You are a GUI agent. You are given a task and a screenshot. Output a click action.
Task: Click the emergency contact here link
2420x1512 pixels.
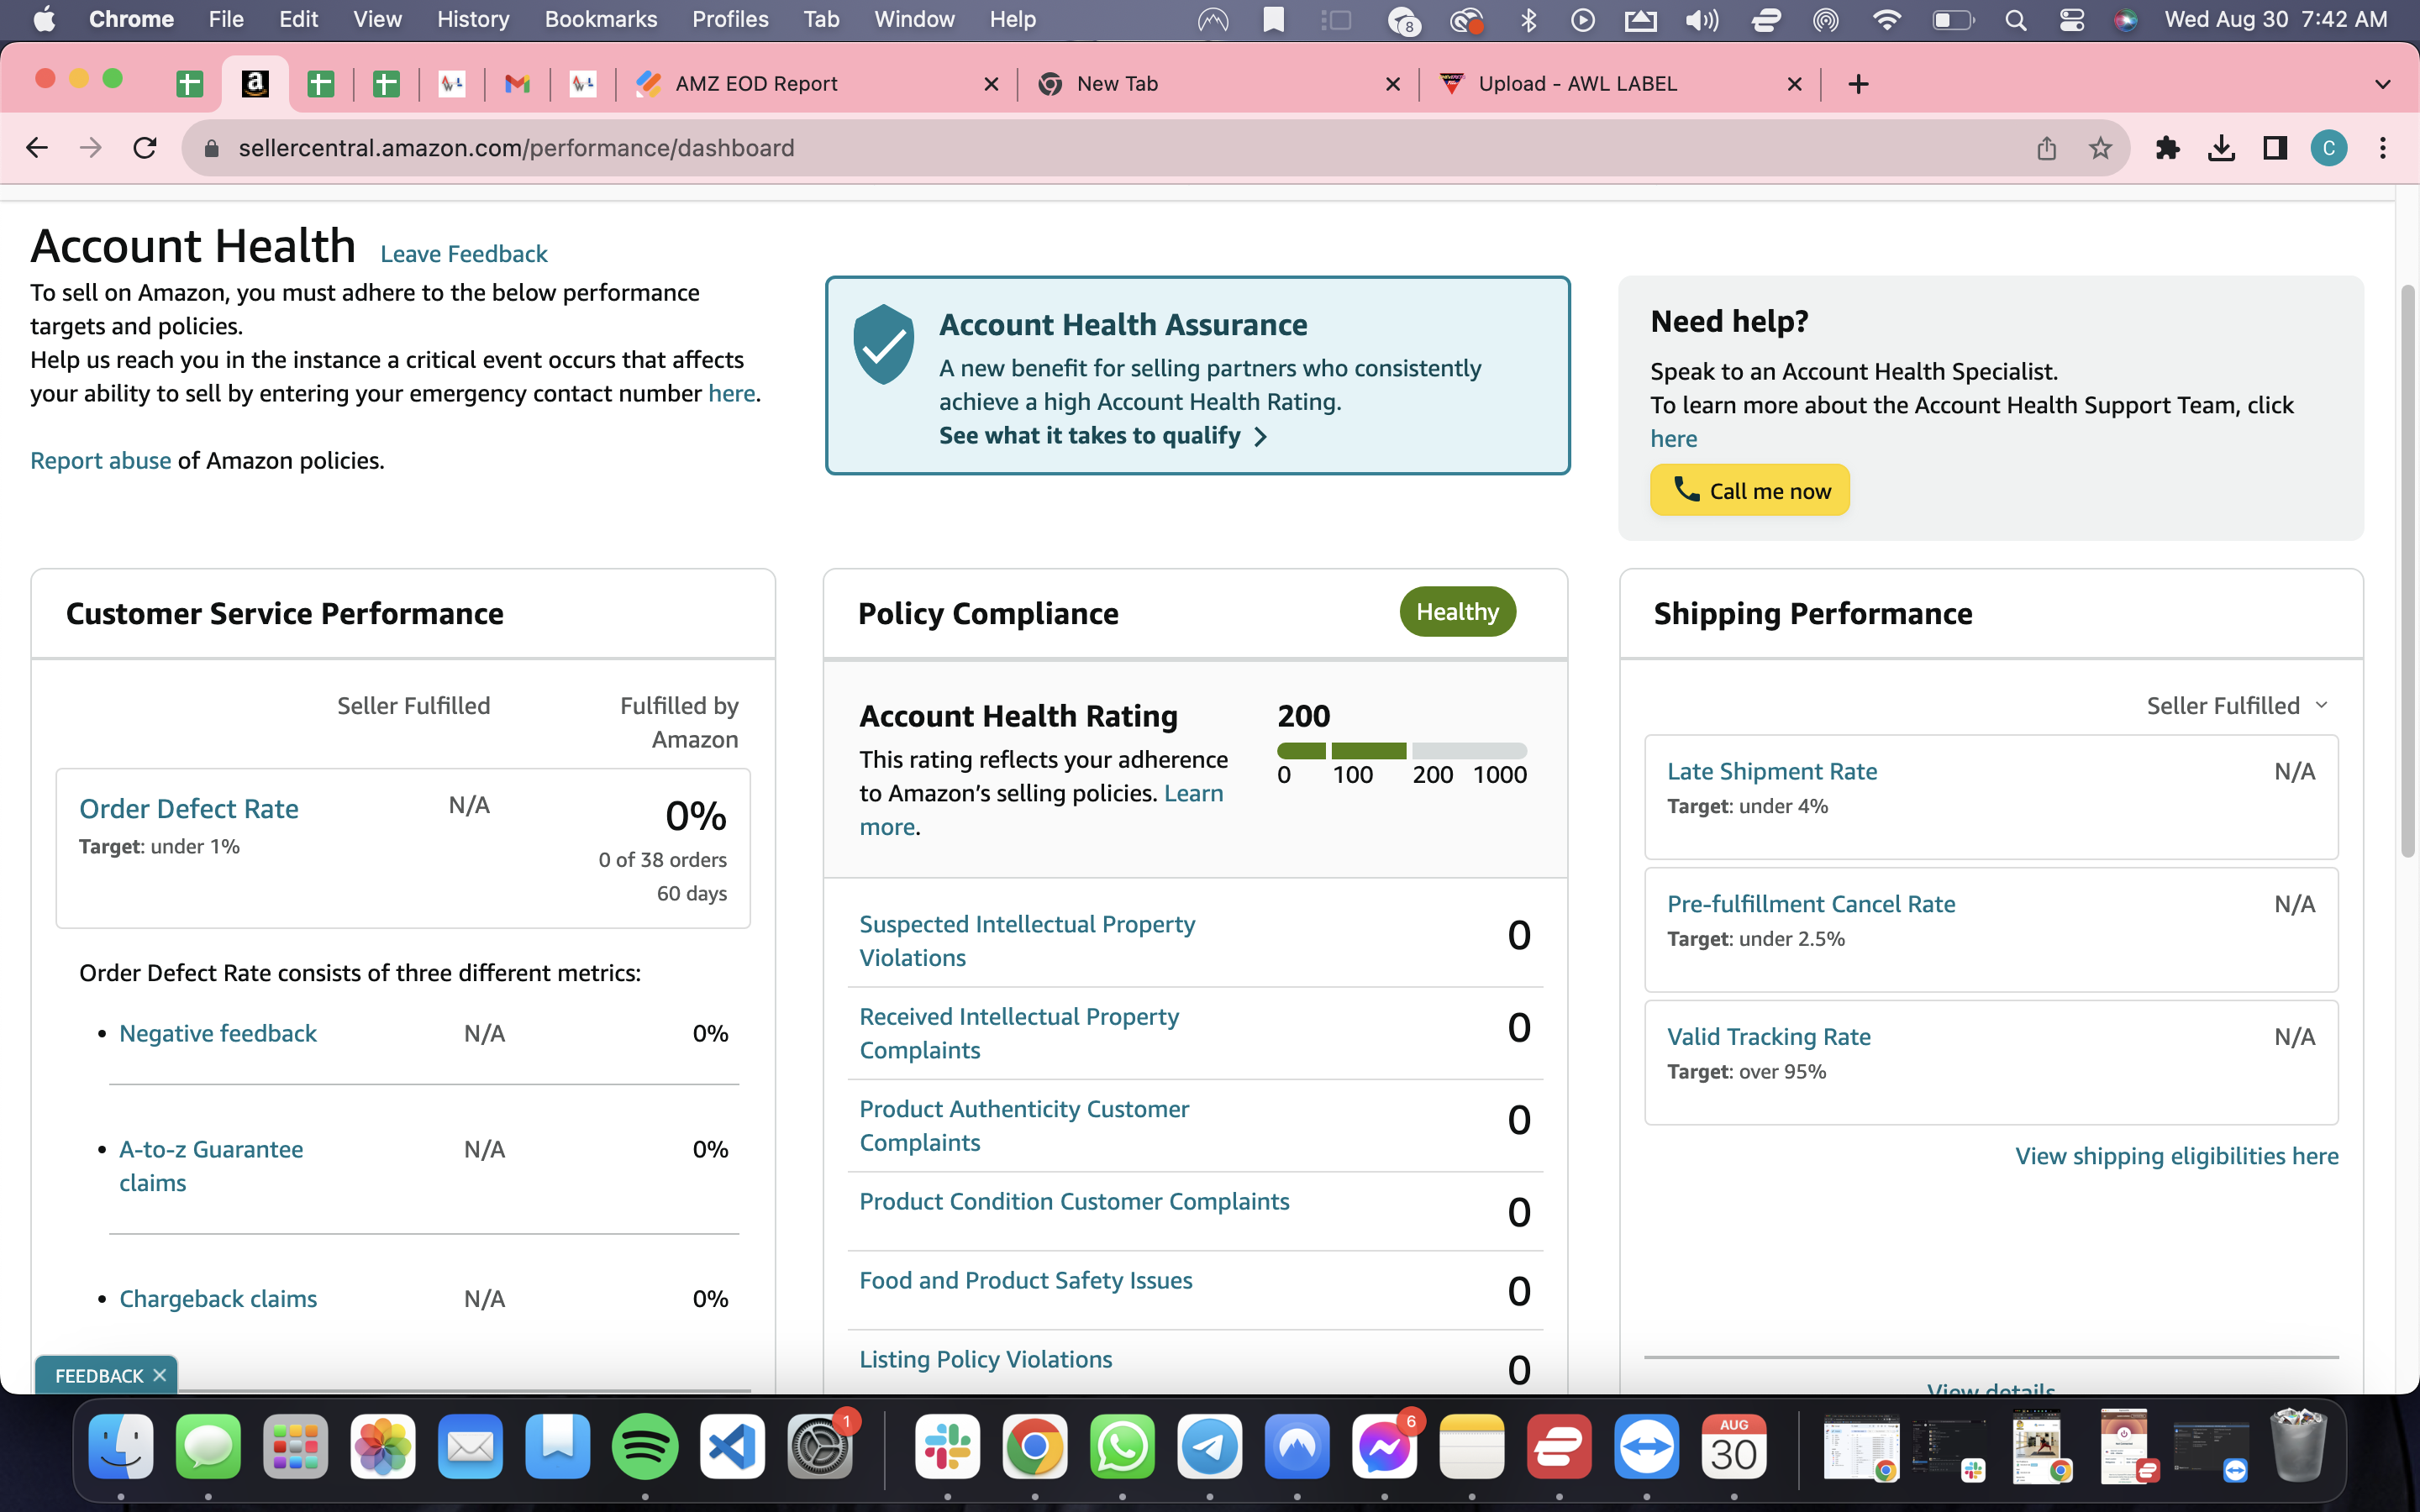(x=731, y=393)
